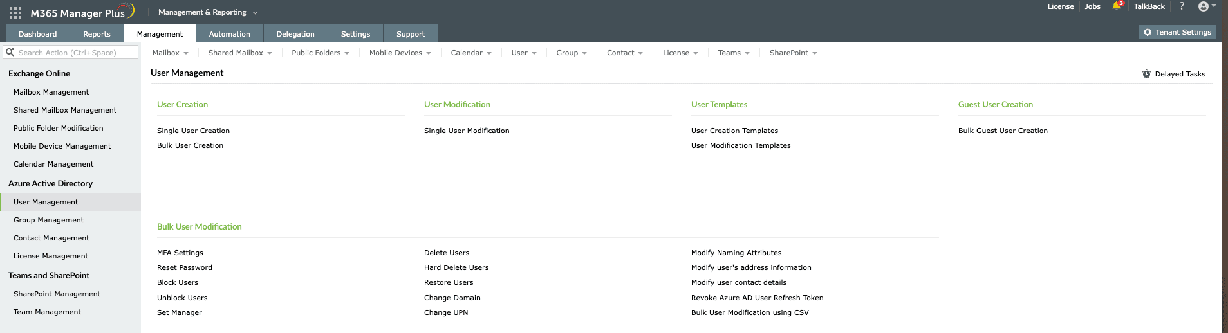
Task: Switch to the Support tab
Action: pyautogui.click(x=411, y=34)
